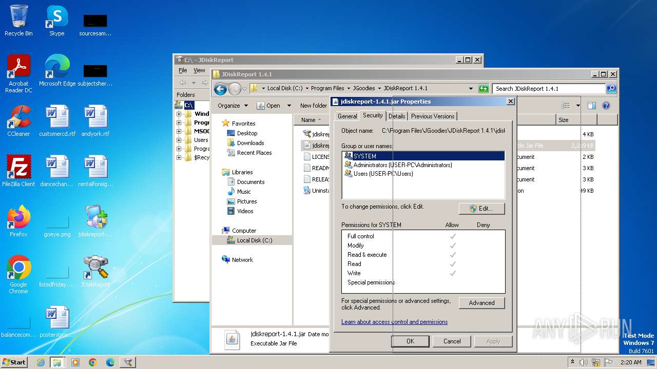Expand the change-view dropdown arrow
Image resolution: width=657 pixels, height=369 pixels.
click(x=578, y=106)
